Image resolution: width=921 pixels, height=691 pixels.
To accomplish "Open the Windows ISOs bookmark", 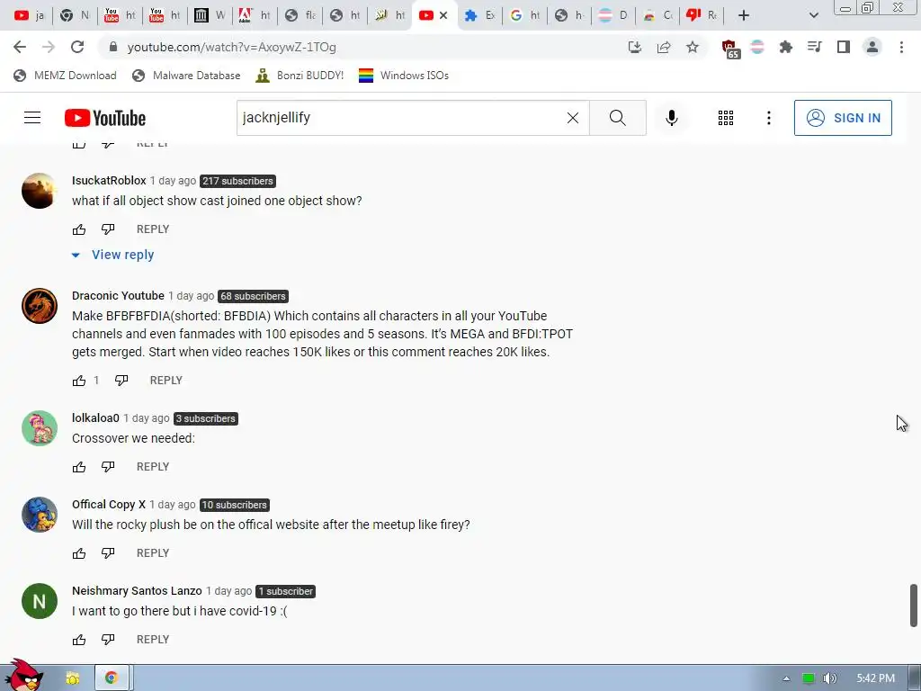I will pos(404,76).
